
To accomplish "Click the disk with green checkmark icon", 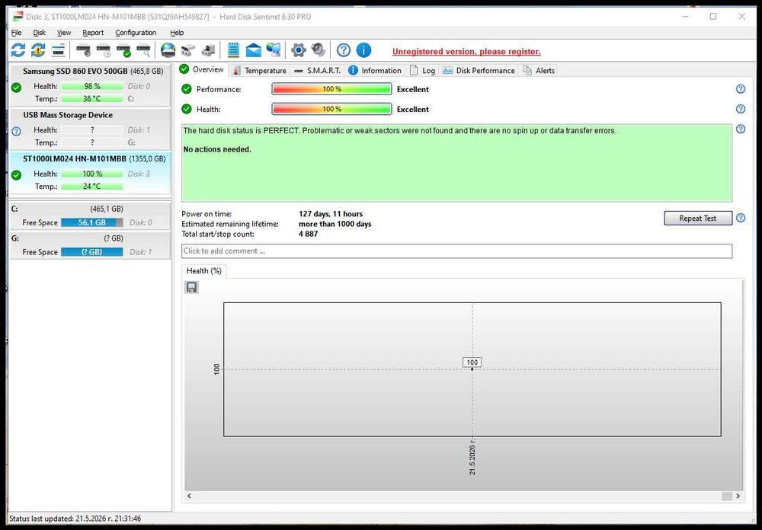I will pyautogui.click(x=123, y=50).
